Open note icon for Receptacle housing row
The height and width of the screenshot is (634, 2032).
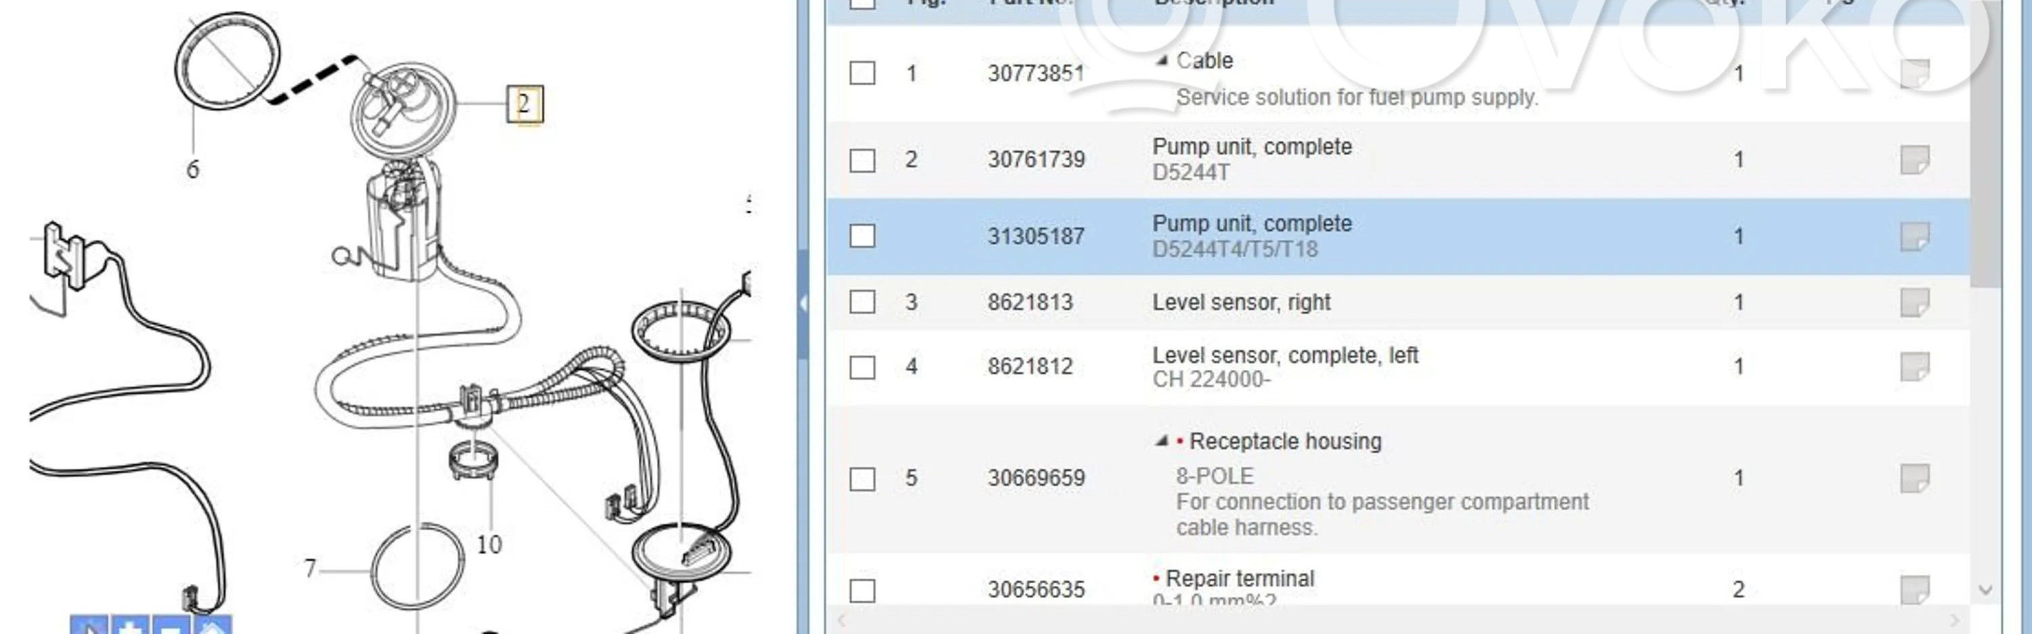[1914, 478]
